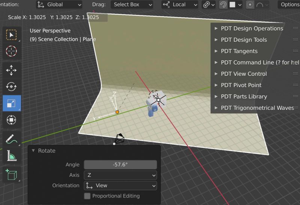Grab the PDT Parts Library drag handle
300x205 pixels.
(x=295, y=96)
